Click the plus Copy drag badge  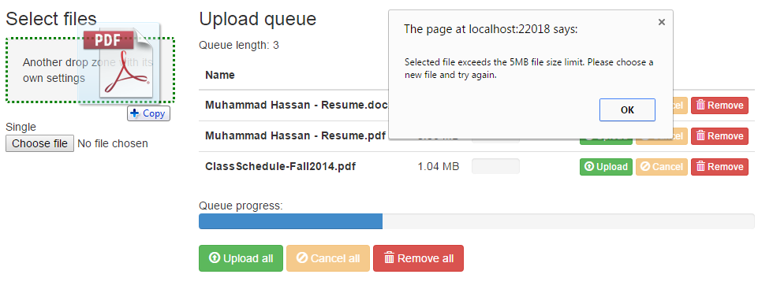[x=148, y=113]
